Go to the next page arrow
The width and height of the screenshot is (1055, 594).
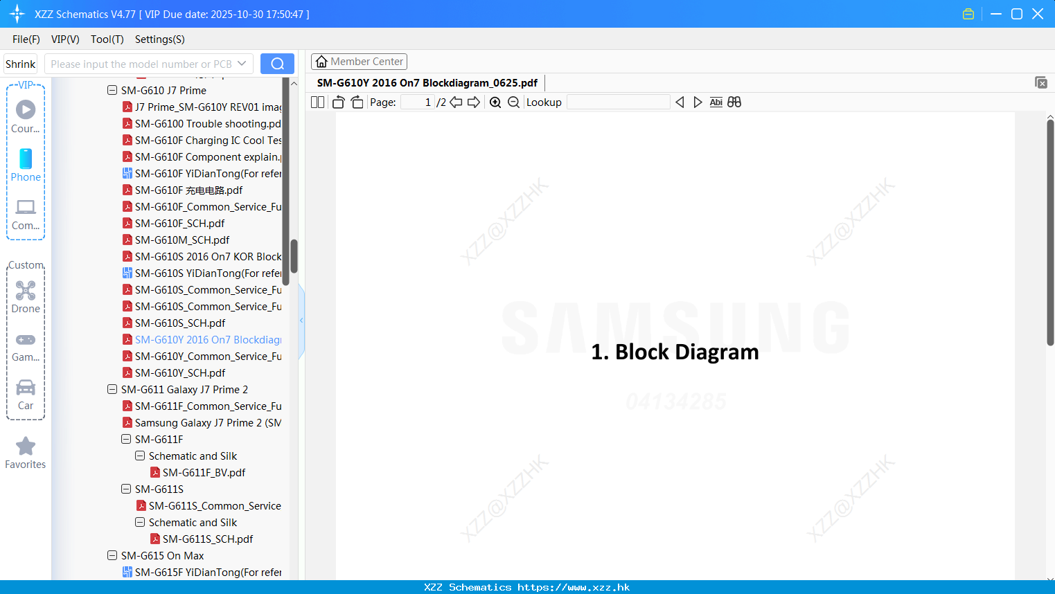pyautogui.click(x=474, y=102)
